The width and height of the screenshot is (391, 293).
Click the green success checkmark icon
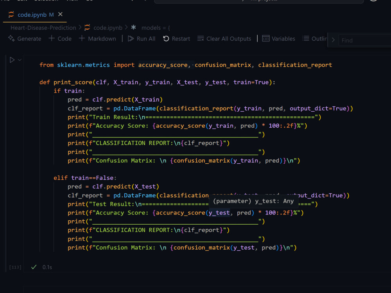[34, 267]
